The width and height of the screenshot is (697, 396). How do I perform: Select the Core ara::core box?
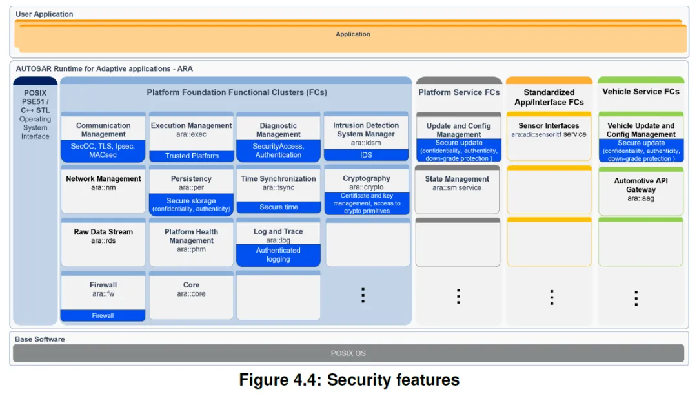191,295
